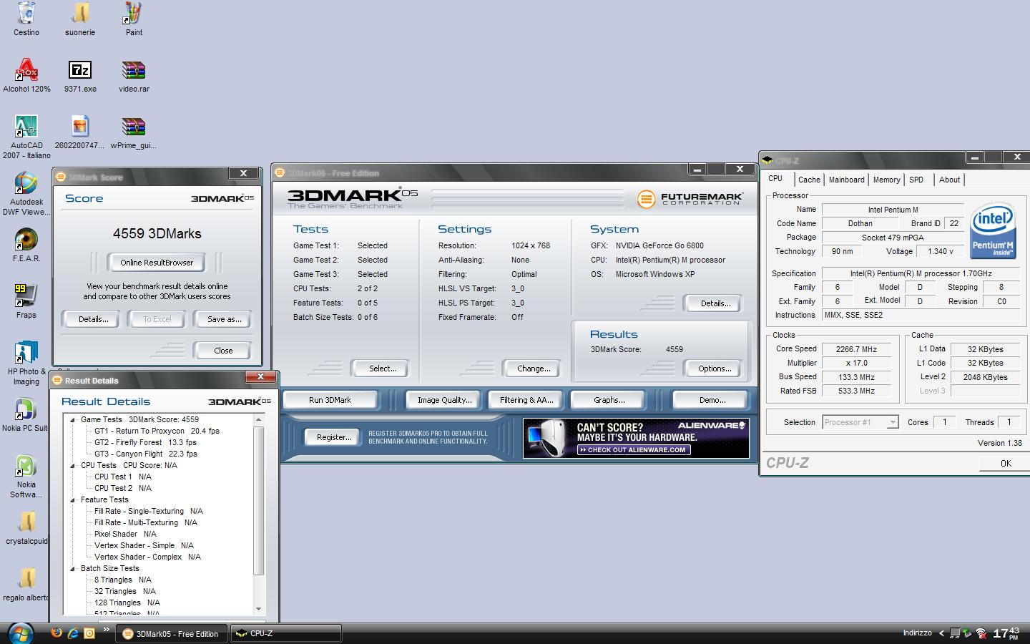
Task: Collapse the Batch Size Tests tree node
Action: coord(72,569)
